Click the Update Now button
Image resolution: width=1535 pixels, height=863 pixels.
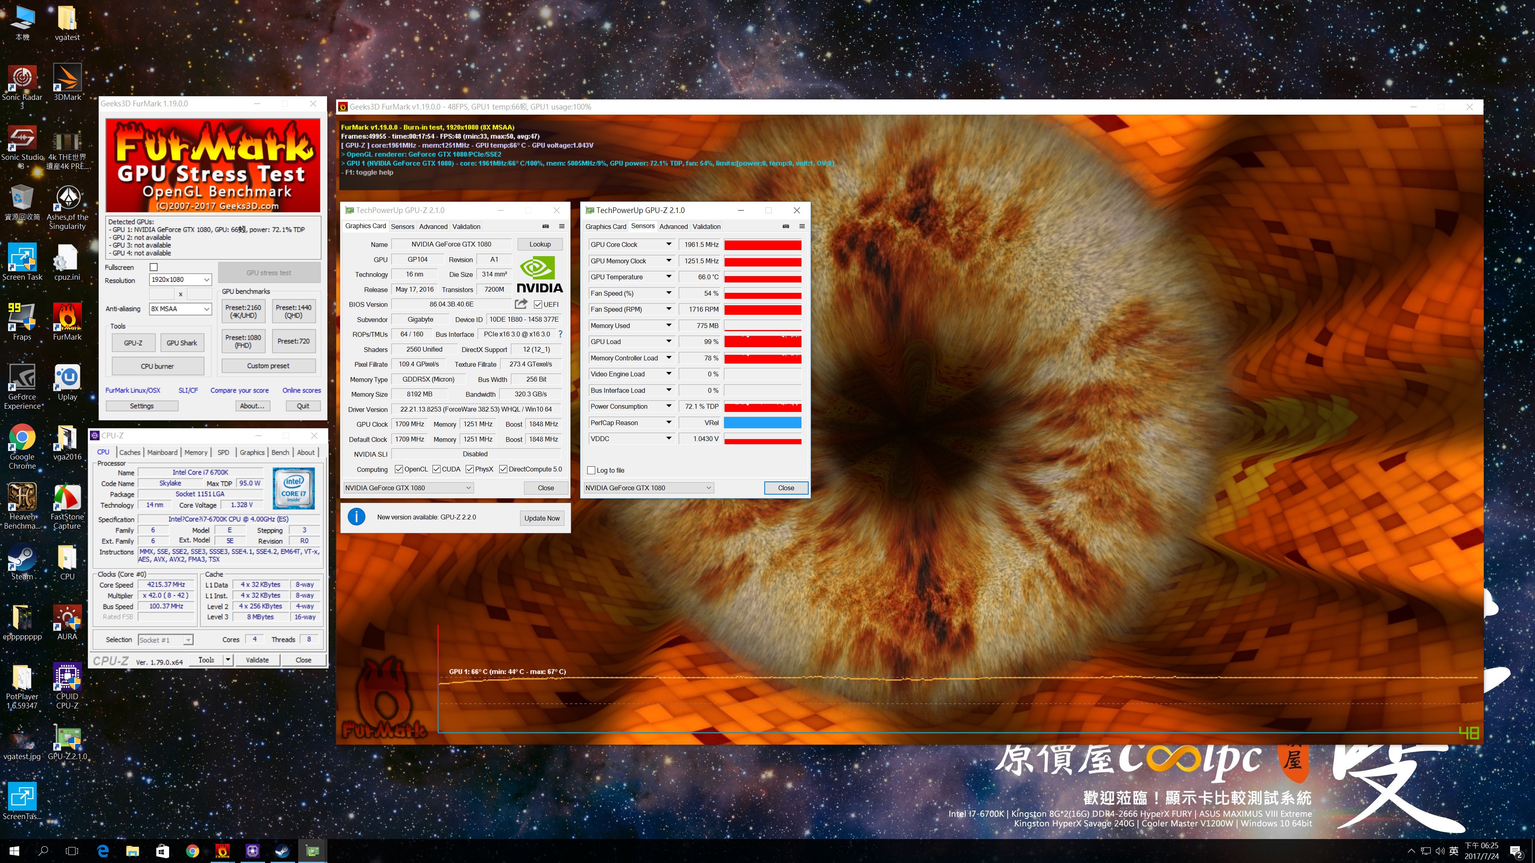[542, 517]
